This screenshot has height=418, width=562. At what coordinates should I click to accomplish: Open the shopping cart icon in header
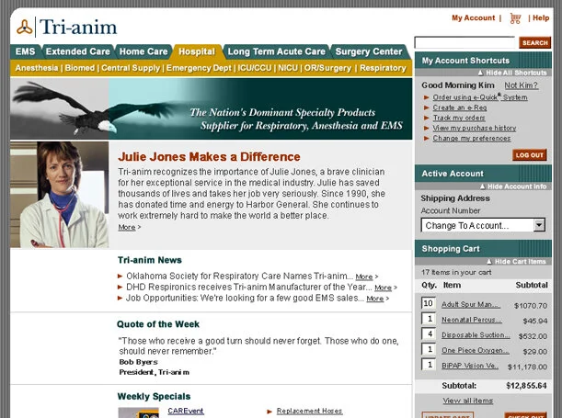tap(515, 18)
